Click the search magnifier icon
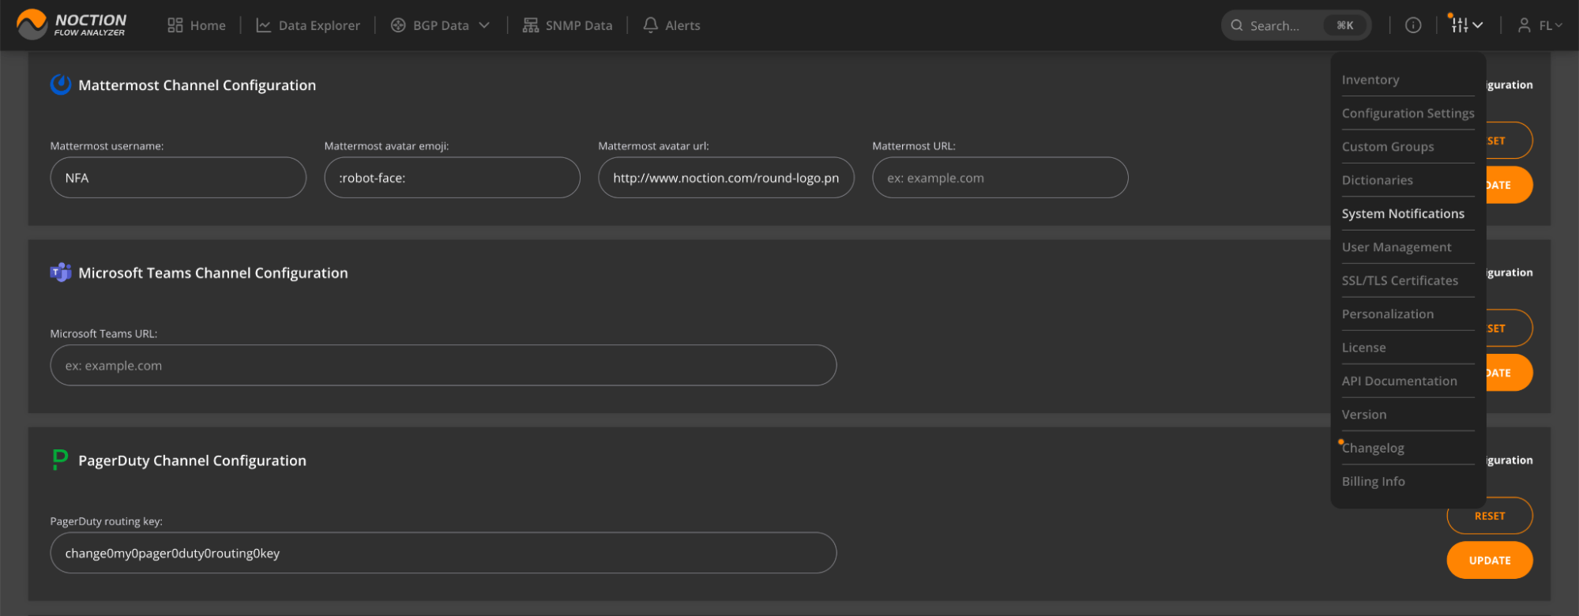This screenshot has height=616, width=1579. [x=1237, y=25]
